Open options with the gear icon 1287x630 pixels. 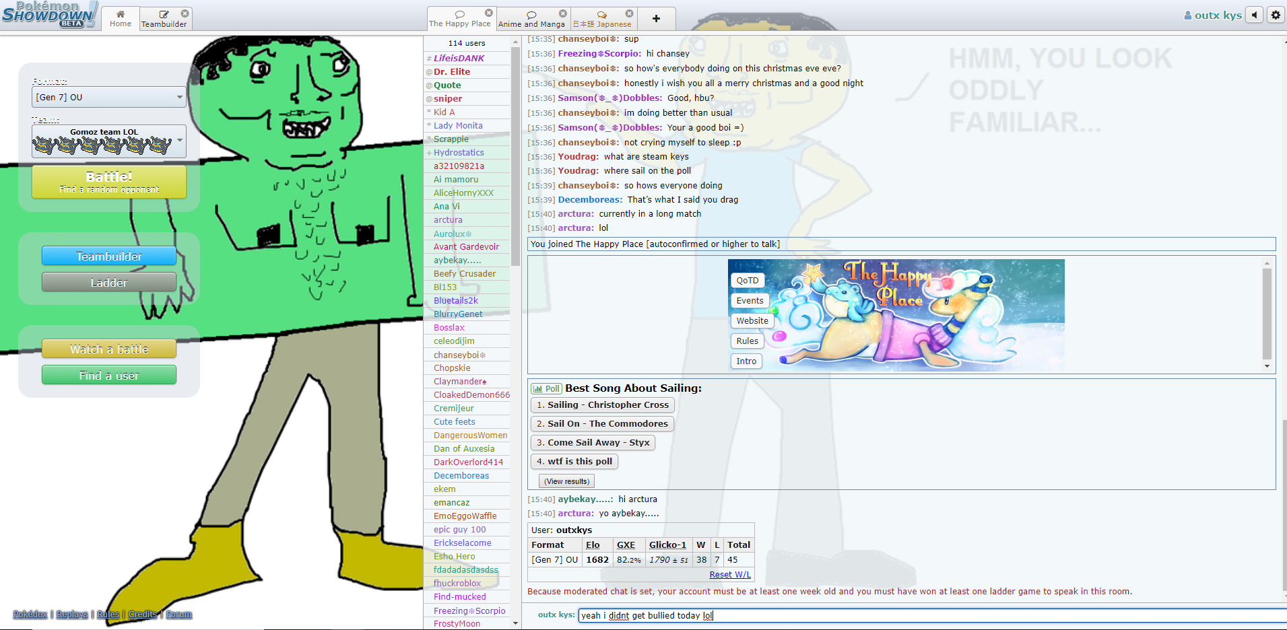click(1276, 15)
